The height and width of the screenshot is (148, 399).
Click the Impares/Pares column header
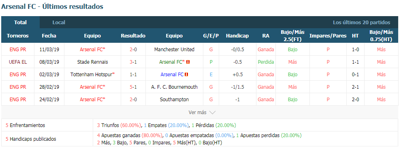click(328, 36)
